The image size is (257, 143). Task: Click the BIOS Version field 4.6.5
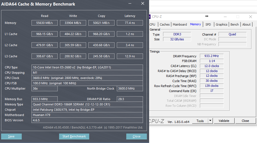click(x=87, y=120)
